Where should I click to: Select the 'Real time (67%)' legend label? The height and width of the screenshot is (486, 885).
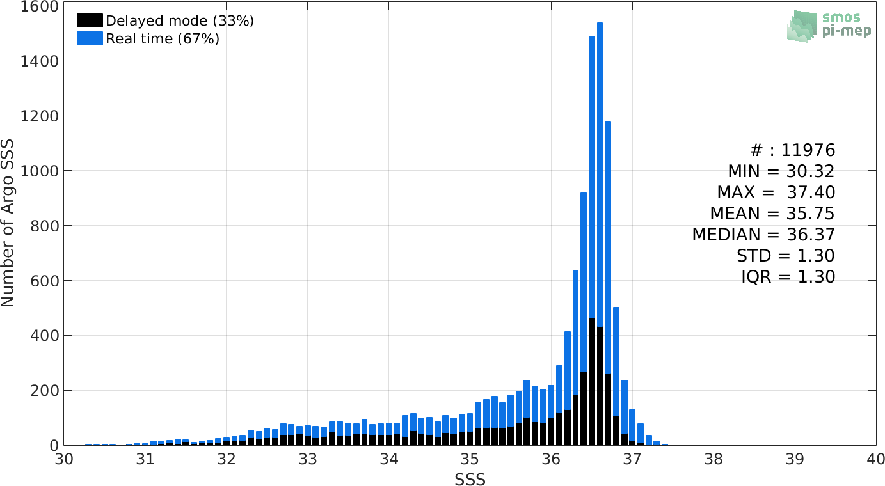[163, 39]
